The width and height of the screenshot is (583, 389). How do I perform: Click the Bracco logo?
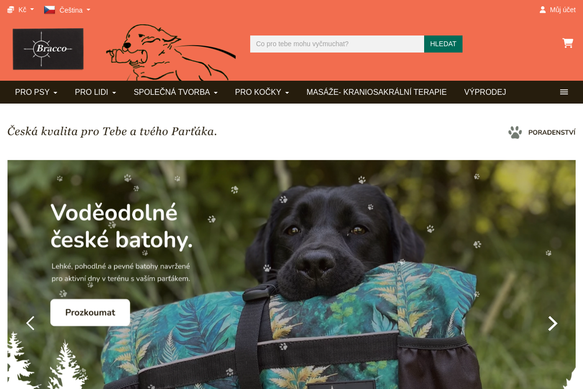tap(48, 49)
